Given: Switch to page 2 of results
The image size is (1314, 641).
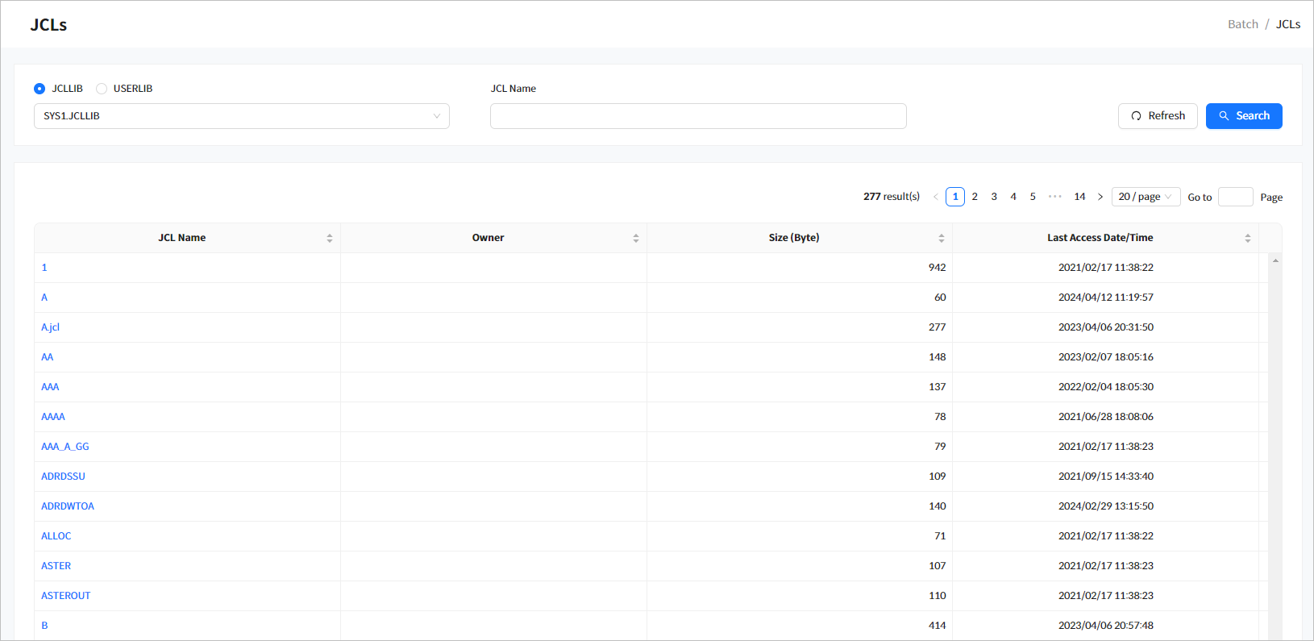Looking at the screenshot, I should tap(975, 197).
